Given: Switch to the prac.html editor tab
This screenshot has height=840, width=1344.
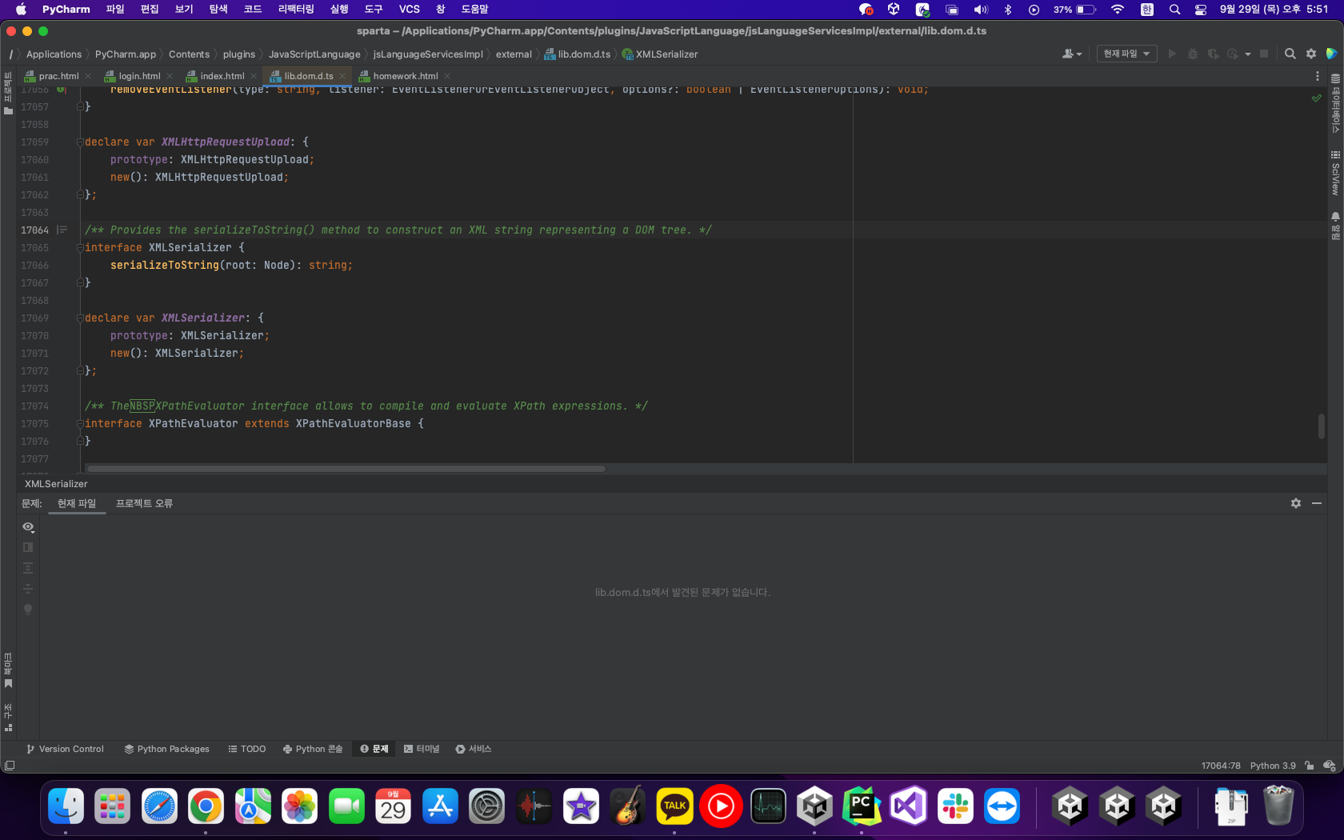Looking at the screenshot, I should coord(58,76).
